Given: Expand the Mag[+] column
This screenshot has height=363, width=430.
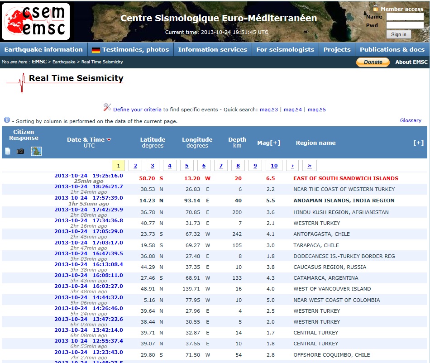Looking at the screenshot, I should (x=269, y=143).
